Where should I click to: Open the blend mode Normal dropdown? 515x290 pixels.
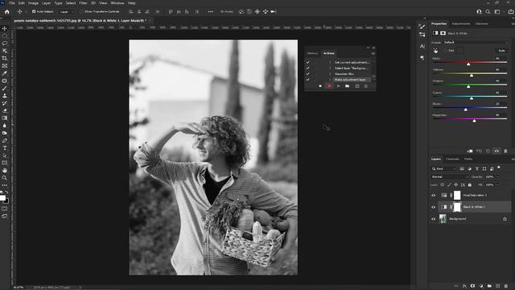pyautogui.click(x=450, y=177)
